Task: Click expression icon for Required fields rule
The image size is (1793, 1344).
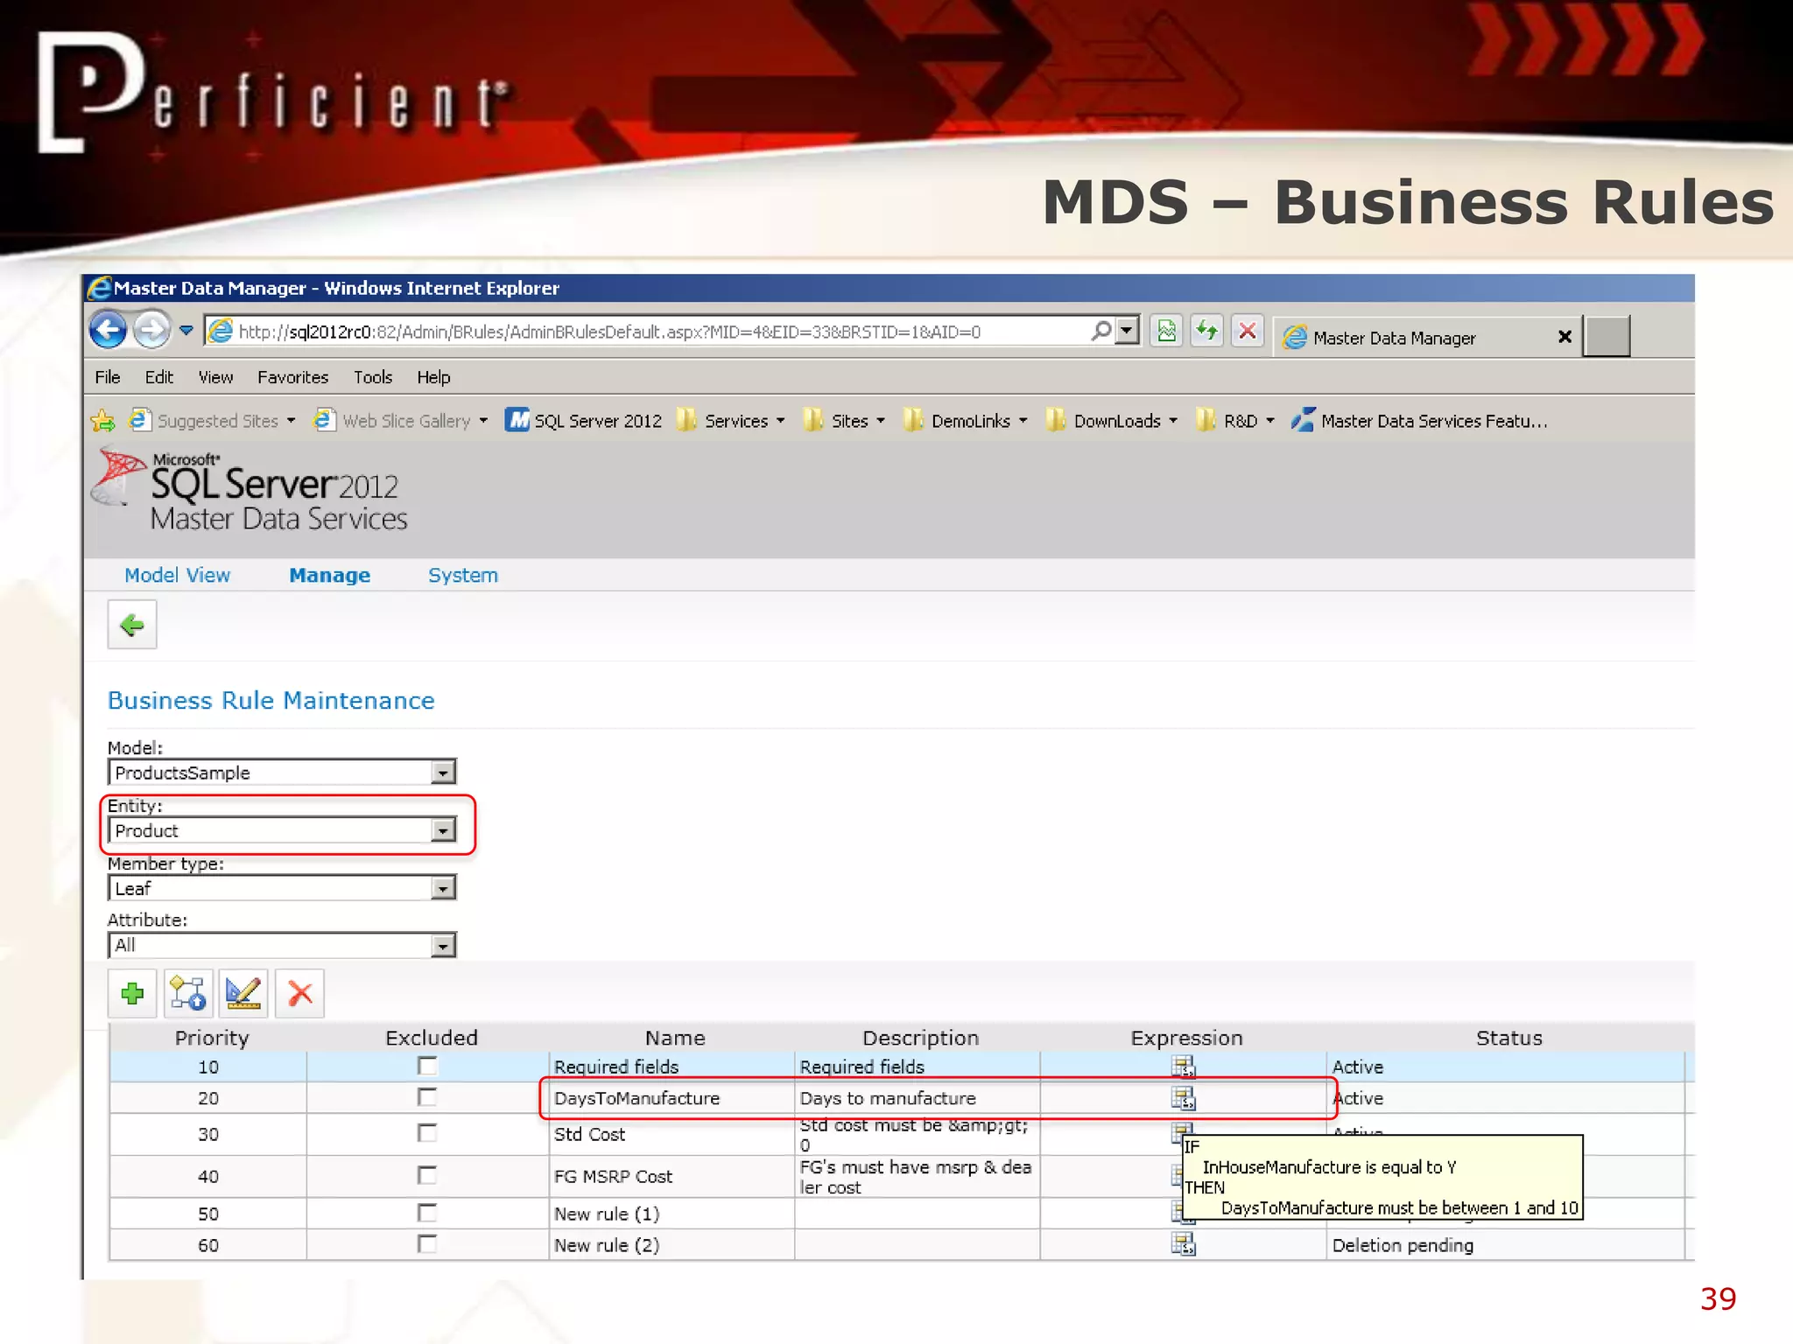Action: (x=1183, y=1066)
